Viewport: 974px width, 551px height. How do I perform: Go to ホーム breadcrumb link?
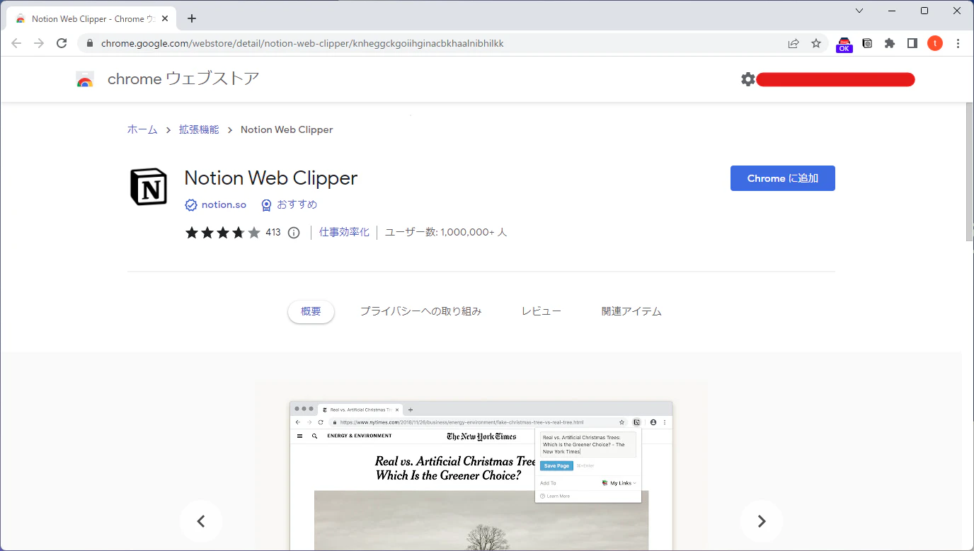(142, 129)
